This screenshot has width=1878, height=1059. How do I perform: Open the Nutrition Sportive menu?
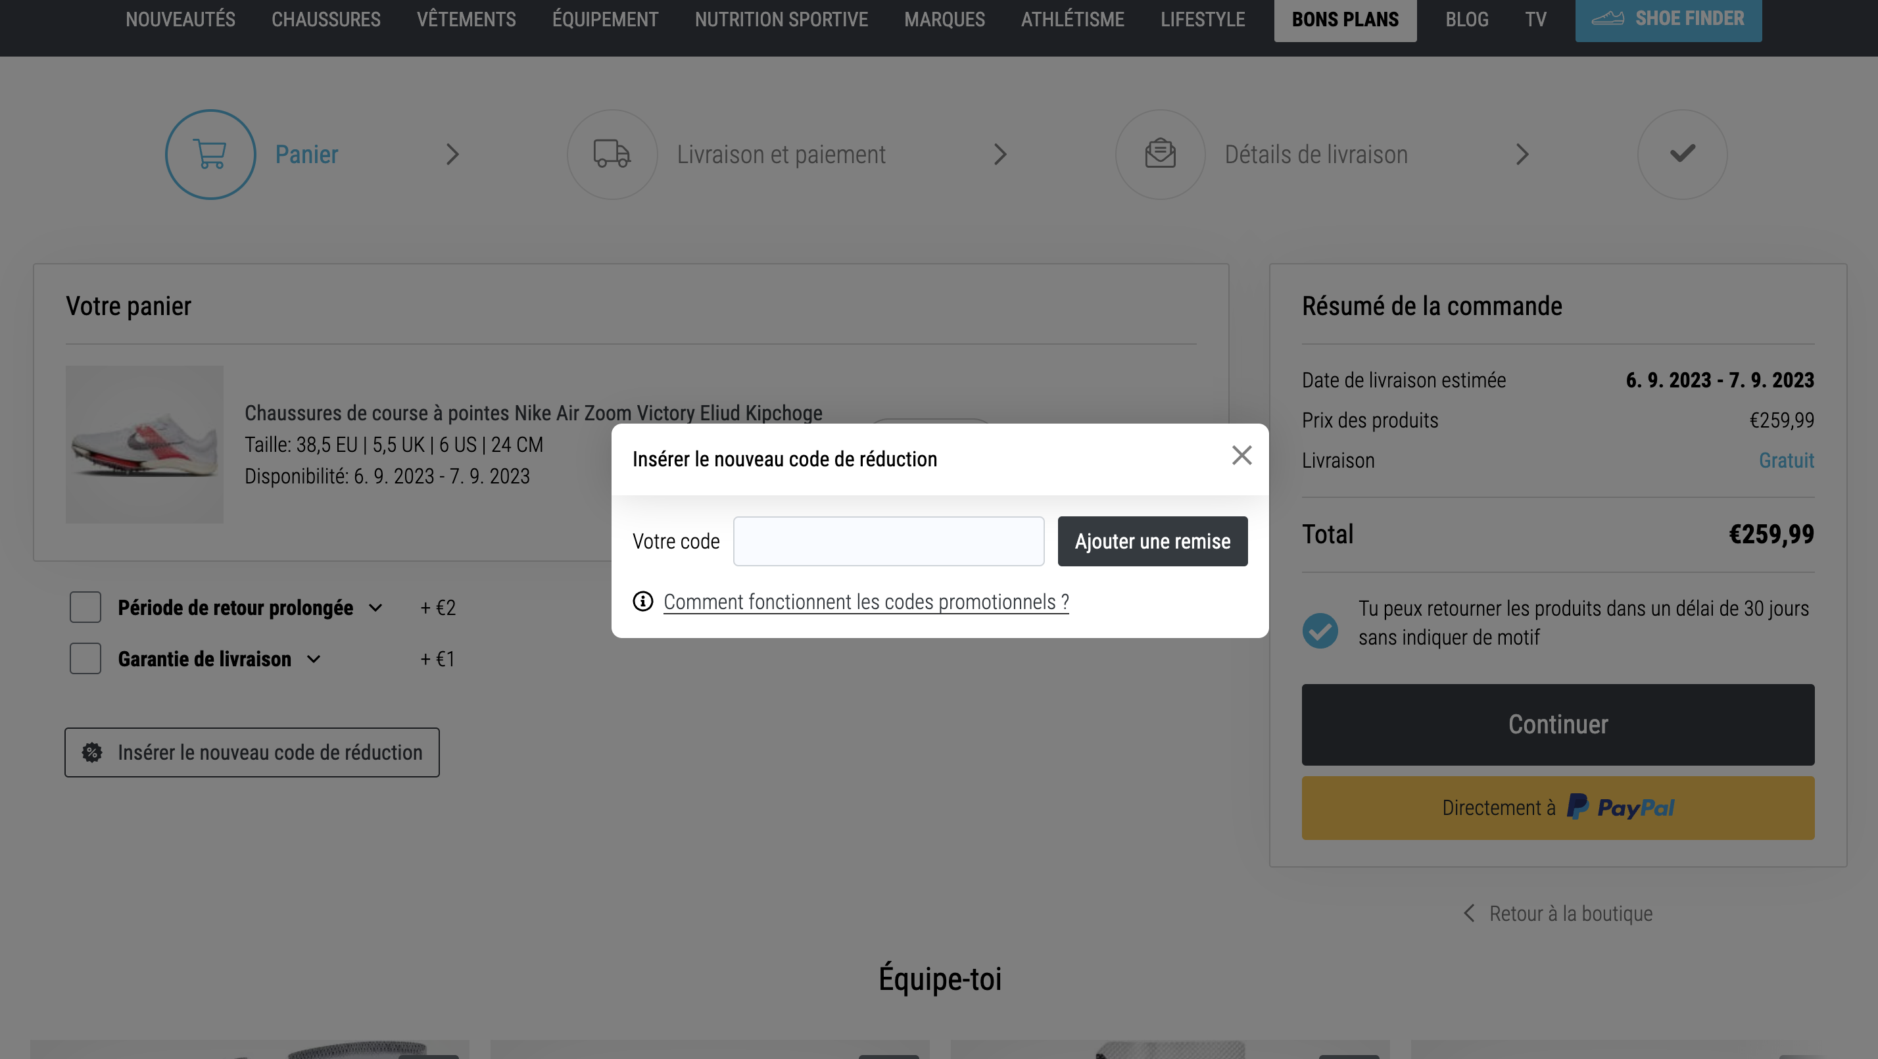click(x=781, y=19)
